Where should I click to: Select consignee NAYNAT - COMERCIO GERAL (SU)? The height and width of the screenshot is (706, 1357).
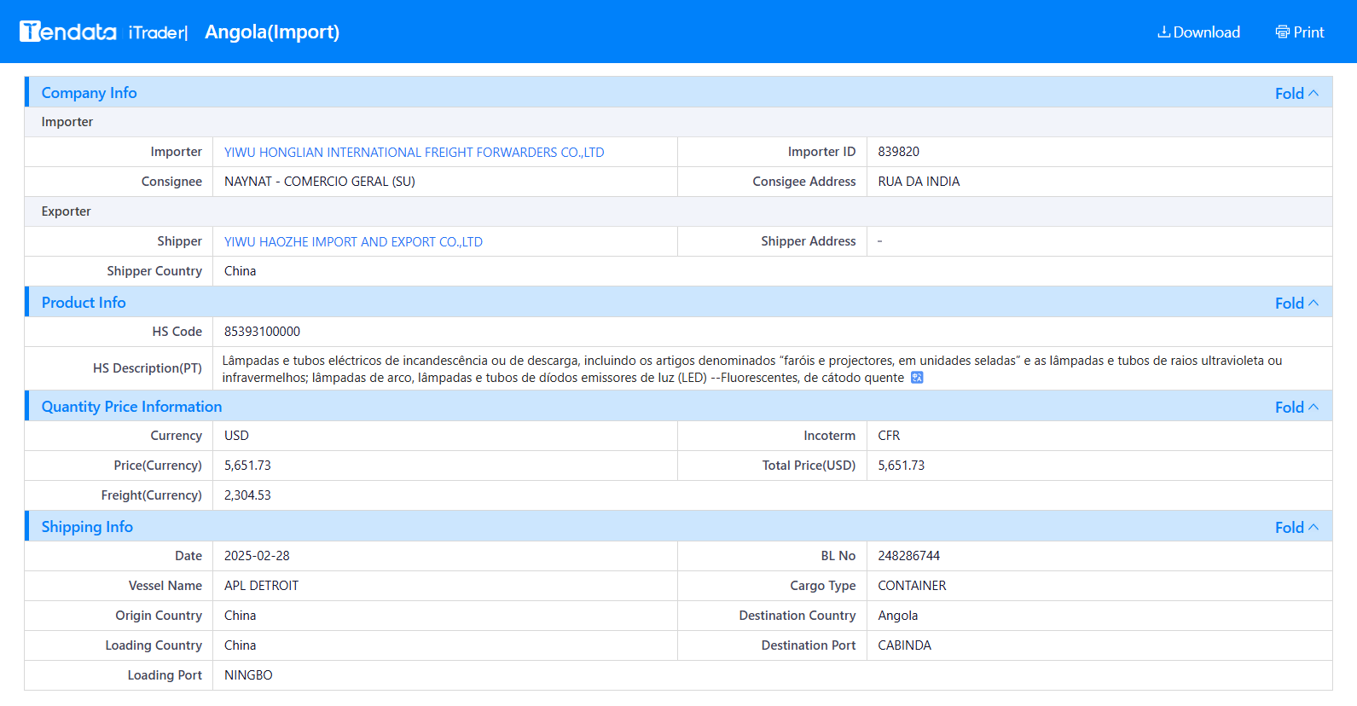pos(320,182)
